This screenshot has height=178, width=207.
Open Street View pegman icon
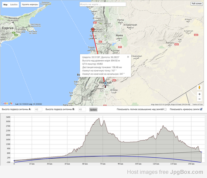[199, 87]
